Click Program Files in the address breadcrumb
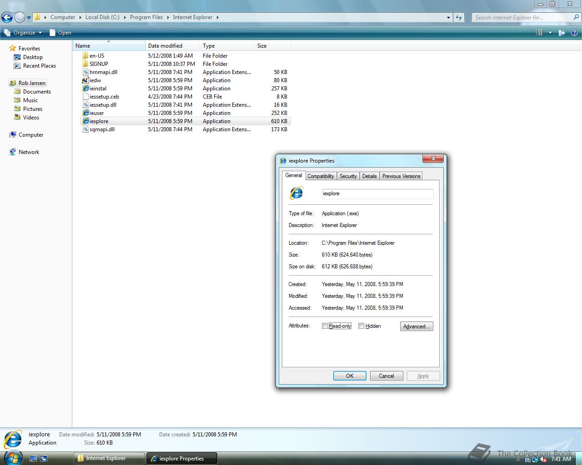Image resolution: width=582 pixels, height=465 pixels. [x=146, y=17]
